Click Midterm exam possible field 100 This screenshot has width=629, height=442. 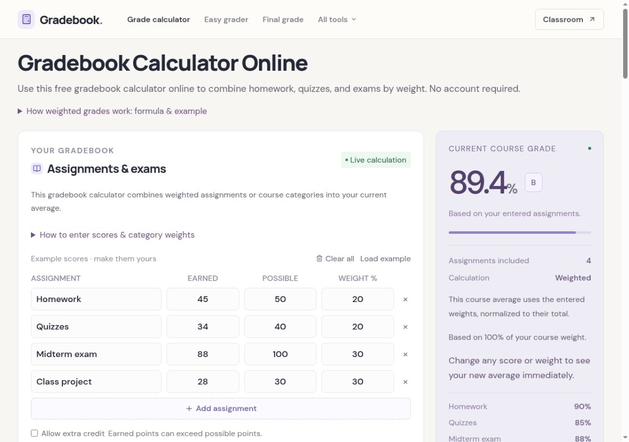point(280,354)
